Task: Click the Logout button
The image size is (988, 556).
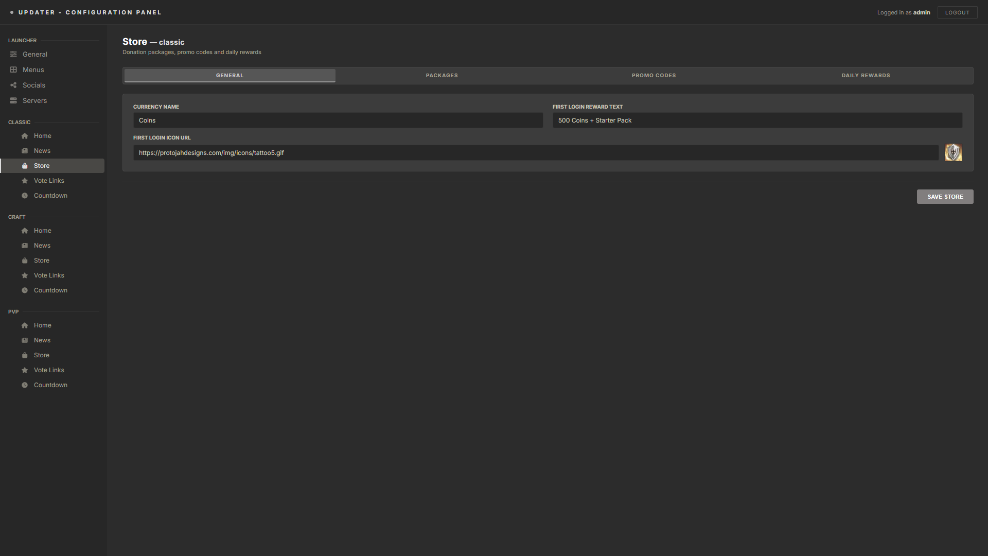Action: (957, 12)
